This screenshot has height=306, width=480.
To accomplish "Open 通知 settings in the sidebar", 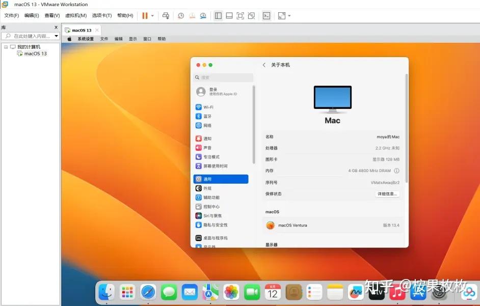I will pos(221,138).
